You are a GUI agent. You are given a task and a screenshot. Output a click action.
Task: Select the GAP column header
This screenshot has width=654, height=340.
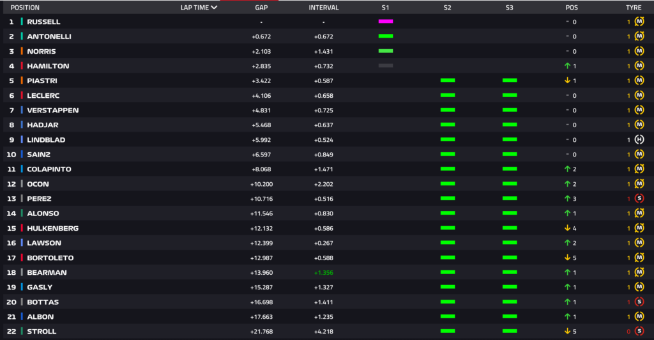[x=261, y=8]
